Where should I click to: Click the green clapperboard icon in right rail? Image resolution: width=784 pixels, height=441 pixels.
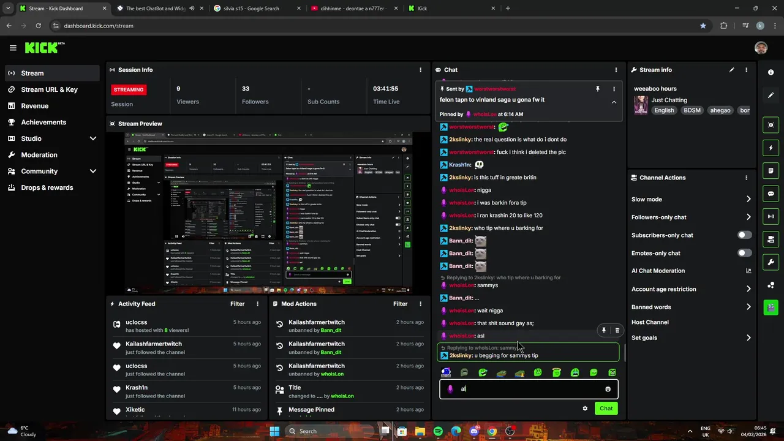pos(771,307)
